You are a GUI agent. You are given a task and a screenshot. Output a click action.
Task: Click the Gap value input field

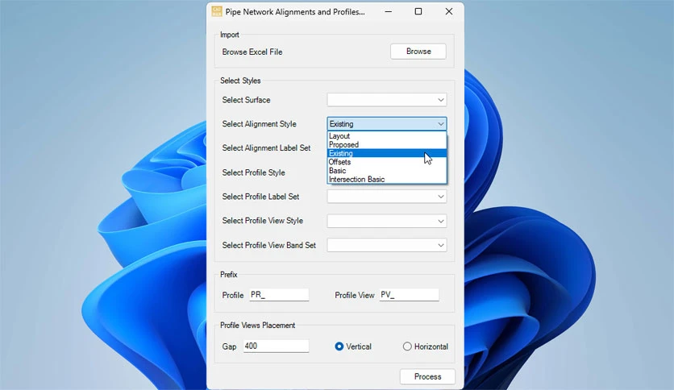(x=276, y=346)
